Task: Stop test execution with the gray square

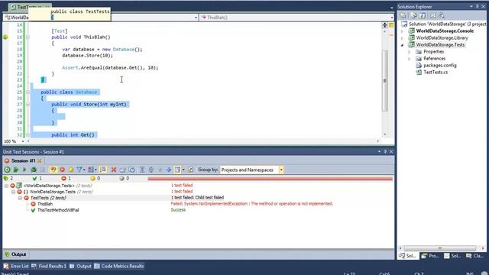Action: coord(43,170)
